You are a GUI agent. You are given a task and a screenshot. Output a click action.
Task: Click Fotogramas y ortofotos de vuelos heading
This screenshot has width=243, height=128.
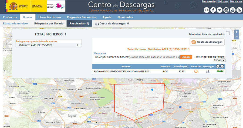click(36, 41)
